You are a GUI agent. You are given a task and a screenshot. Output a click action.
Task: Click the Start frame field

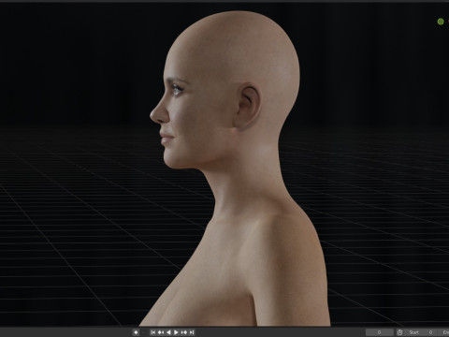422,332
